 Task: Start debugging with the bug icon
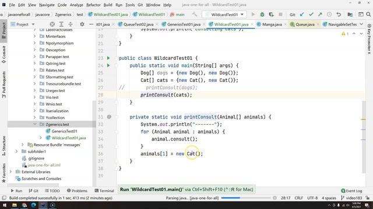(262, 15)
